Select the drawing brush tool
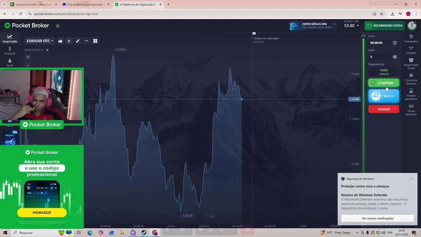The height and width of the screenshot is (237, 421). coord(78,41)
